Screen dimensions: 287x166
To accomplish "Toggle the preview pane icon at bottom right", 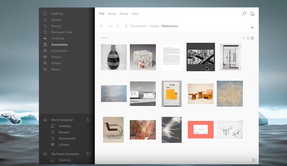I will coord(254,160).
